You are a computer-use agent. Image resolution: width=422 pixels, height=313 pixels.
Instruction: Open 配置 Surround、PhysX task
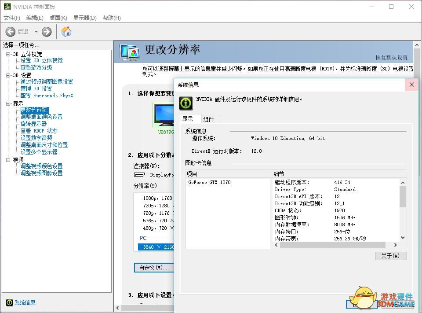(47, 96)
